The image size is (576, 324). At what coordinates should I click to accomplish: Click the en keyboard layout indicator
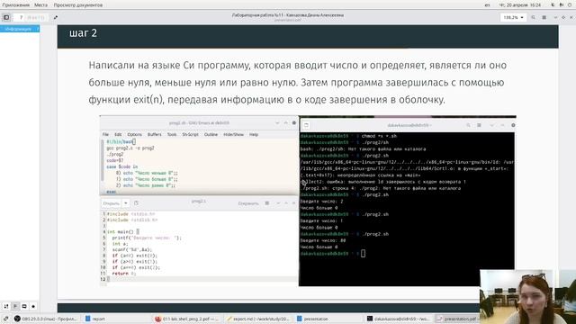click(487, 5)
